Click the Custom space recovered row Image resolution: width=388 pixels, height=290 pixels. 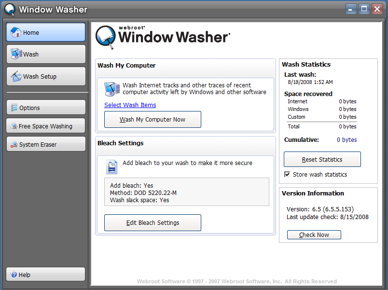tap(322, 117)
